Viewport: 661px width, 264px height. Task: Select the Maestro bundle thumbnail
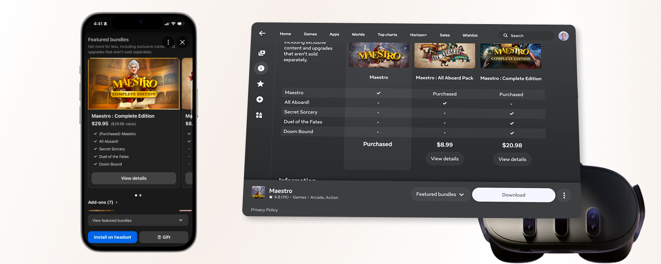tap(379, 55)
